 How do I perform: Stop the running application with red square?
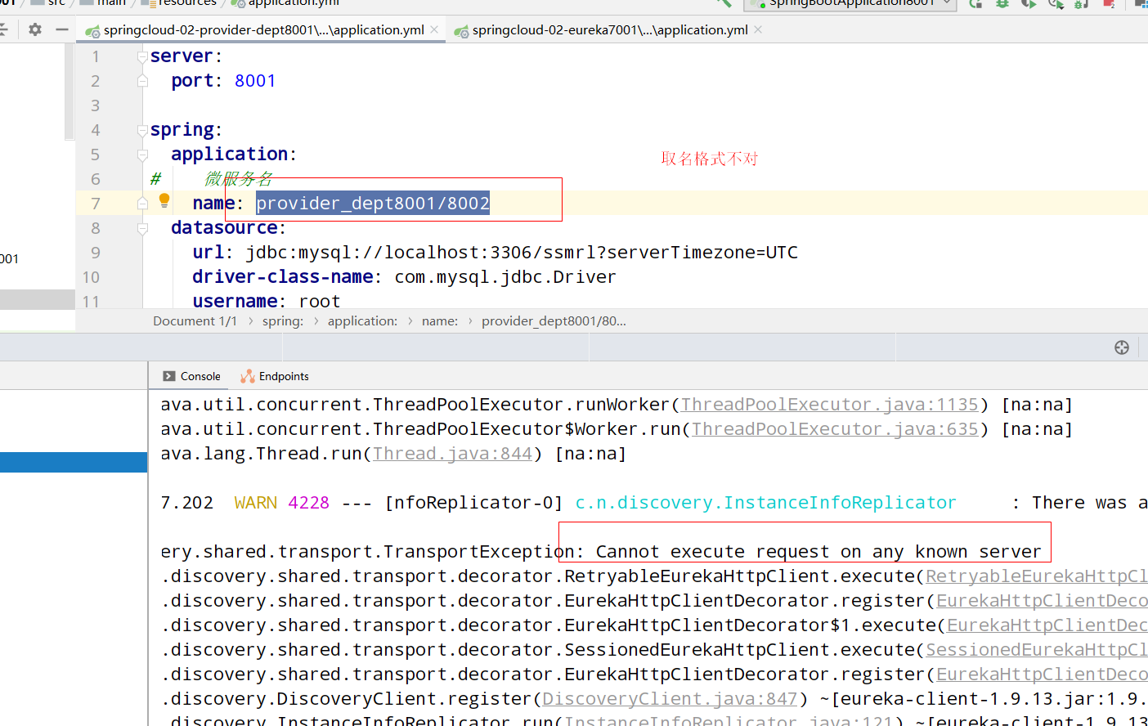[1109, 3]
